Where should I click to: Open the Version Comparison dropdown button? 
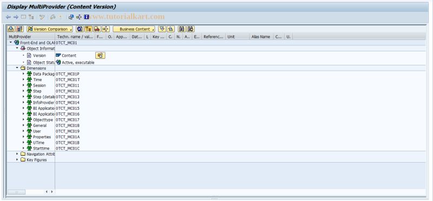tap(50, 29)
